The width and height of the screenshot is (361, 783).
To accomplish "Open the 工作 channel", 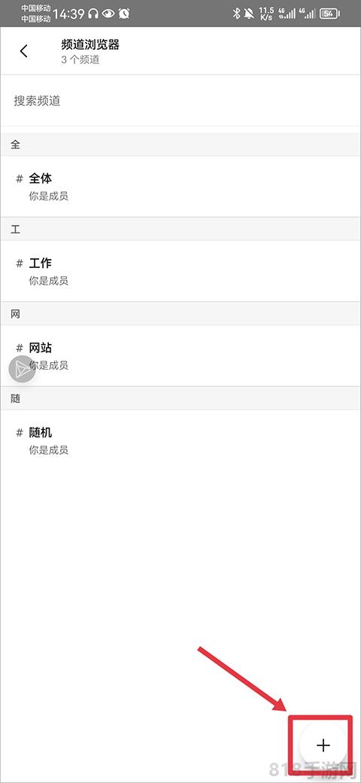I will coord(180,271).
